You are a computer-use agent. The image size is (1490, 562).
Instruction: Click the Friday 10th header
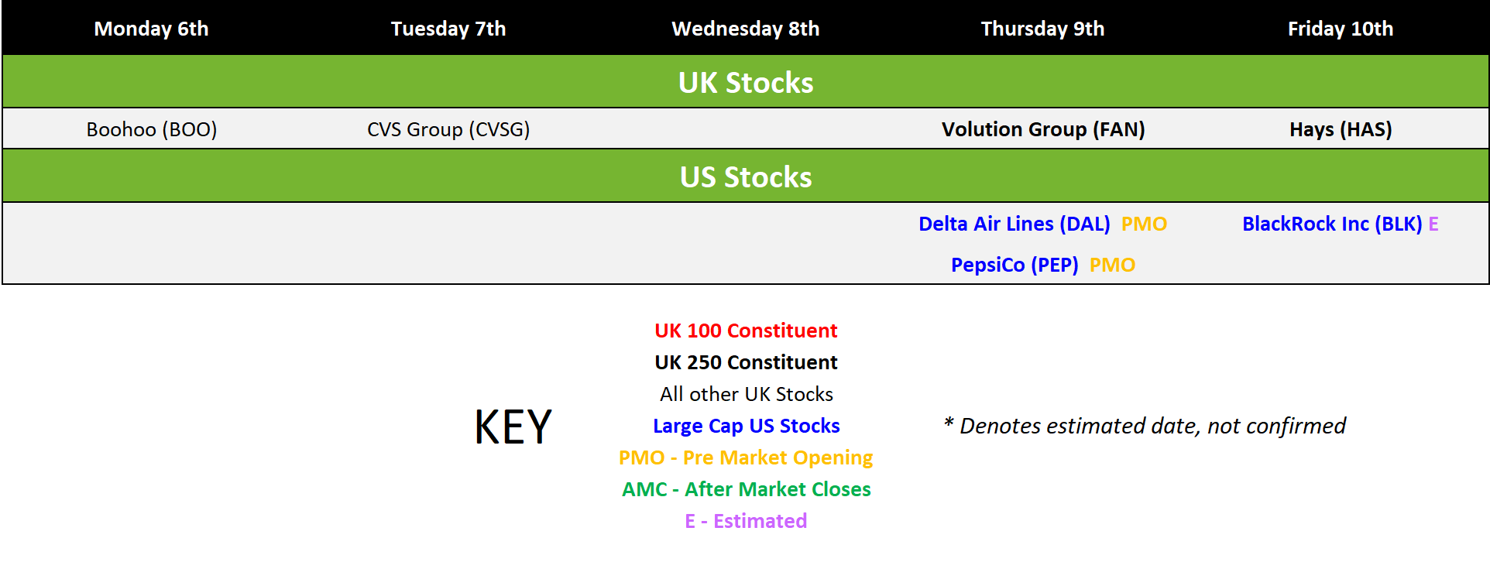1340,29
